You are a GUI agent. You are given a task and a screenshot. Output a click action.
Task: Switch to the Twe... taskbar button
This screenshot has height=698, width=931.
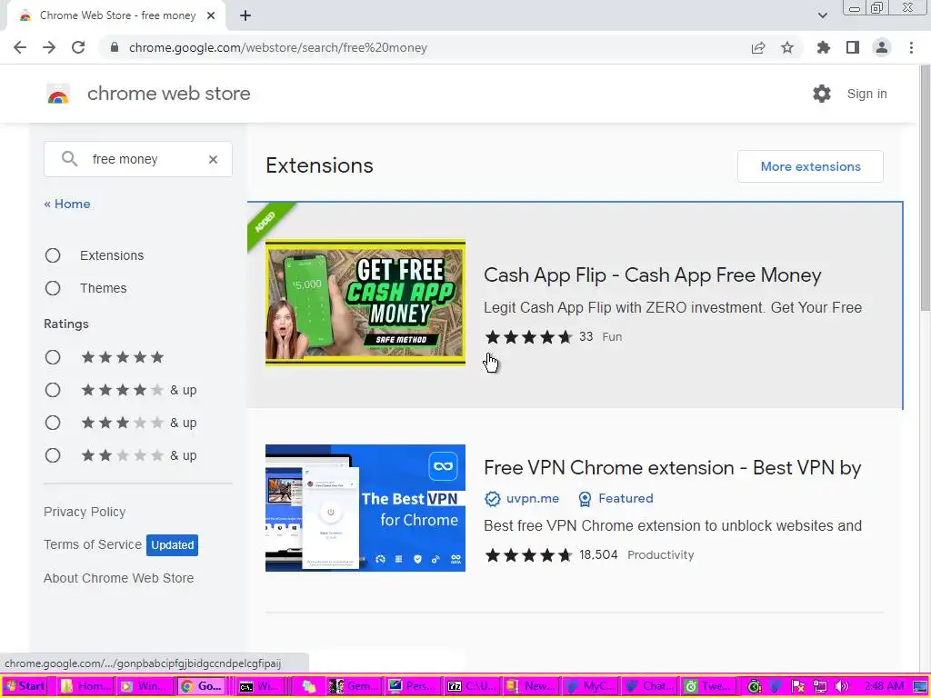[707, 686]
